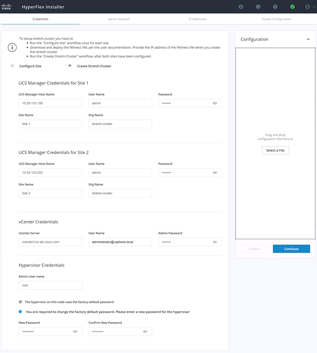Edit the Site 2 User Name field
Image resolution: width=317 pixels, height=353 pixels.
[120, 172]
